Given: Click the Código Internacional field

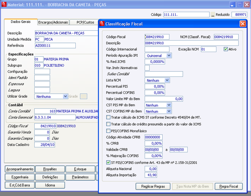Looking at the screenshot, I should (x=157, y=49).
